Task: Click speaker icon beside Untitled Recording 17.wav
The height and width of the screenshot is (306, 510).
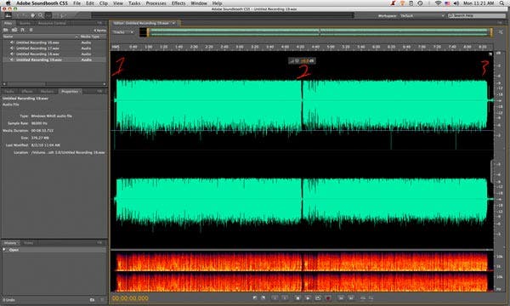Action: tap(12, 48)
